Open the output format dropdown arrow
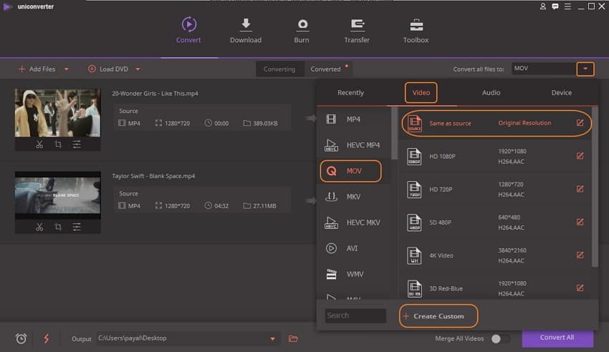 (585, 69)
